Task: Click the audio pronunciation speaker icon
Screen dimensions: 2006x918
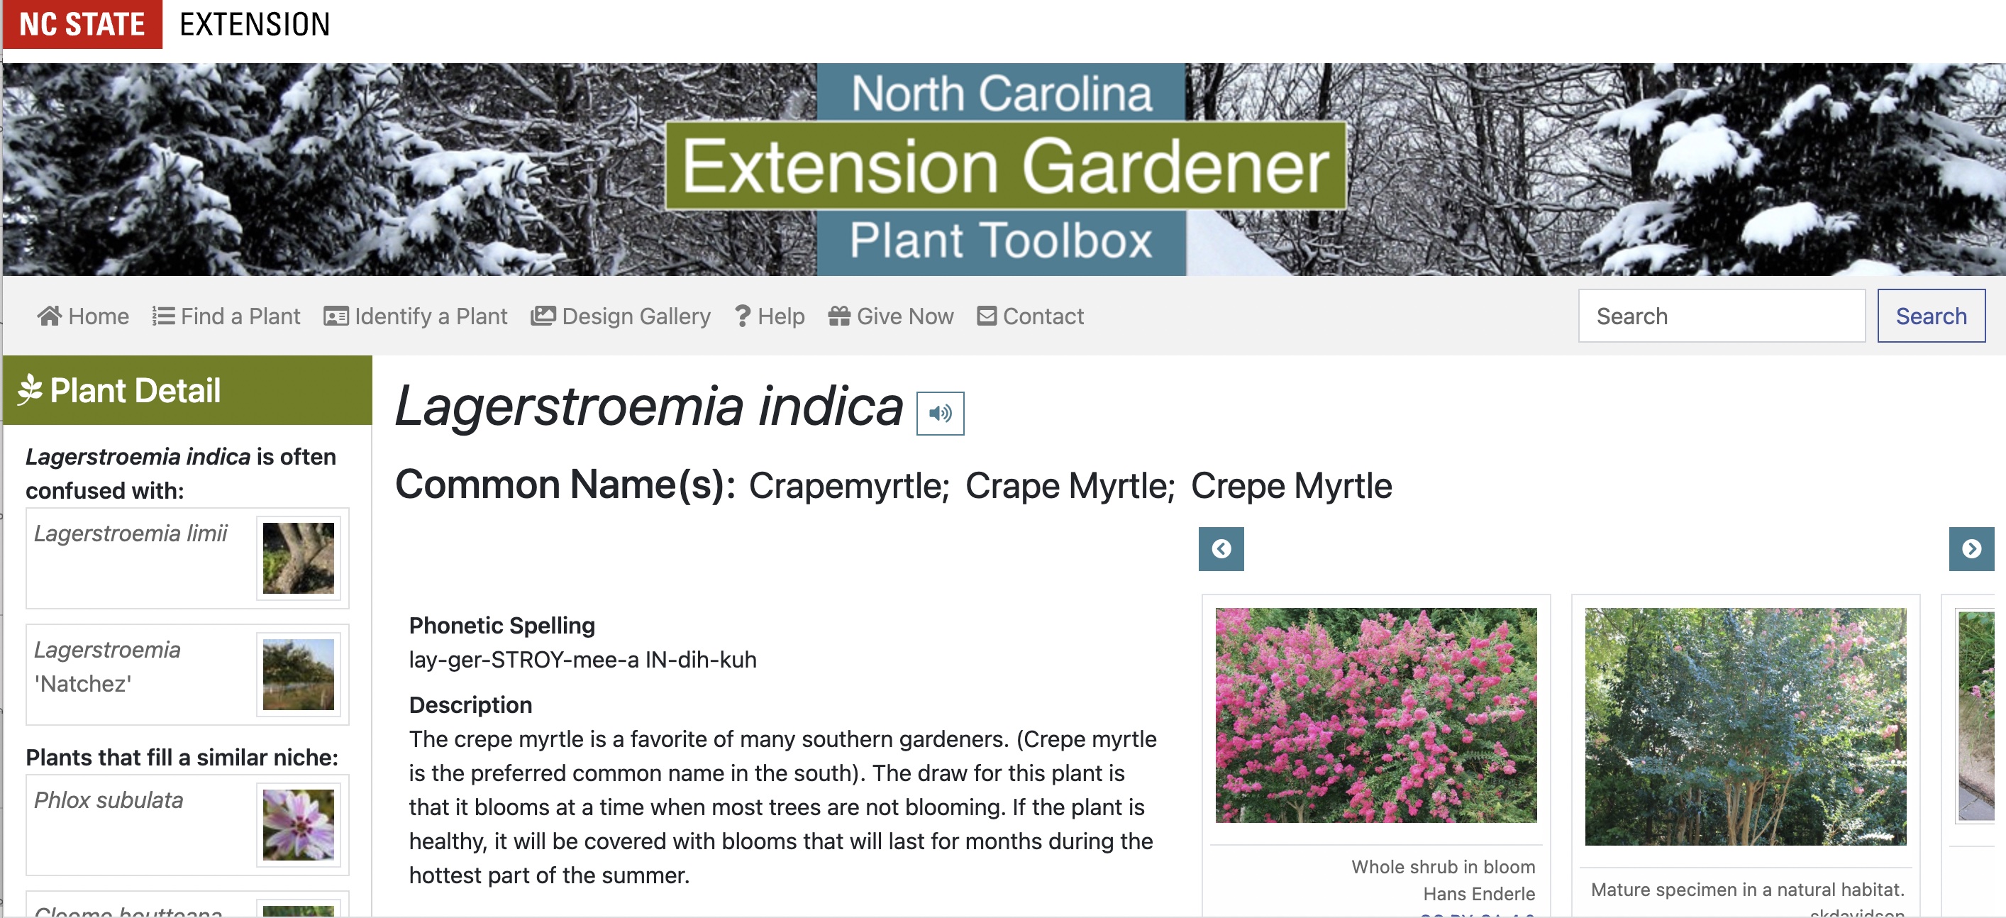Action: pos(941,412)
